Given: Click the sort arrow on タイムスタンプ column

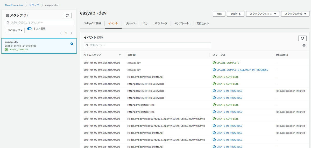Looking at the screenshot, I should 120,55.
